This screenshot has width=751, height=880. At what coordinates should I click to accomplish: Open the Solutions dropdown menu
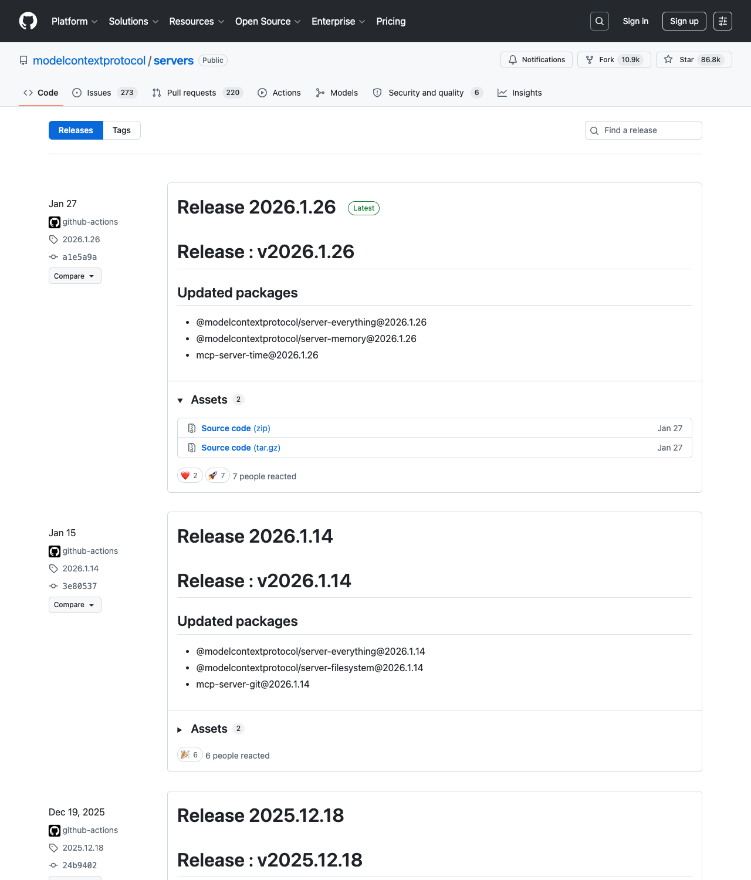pos(134,21)
